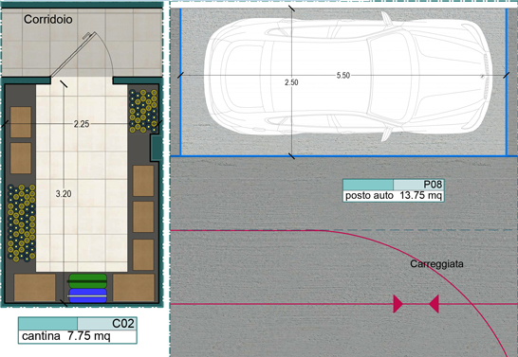
Task: Select the top-left brown box in cantina
Action: 21,122
